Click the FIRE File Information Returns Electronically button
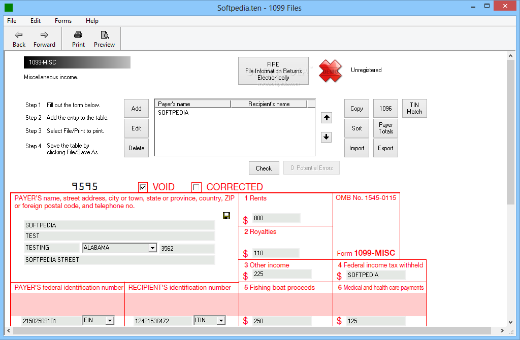This screenshot has width=520, height=340. point(273,71)
